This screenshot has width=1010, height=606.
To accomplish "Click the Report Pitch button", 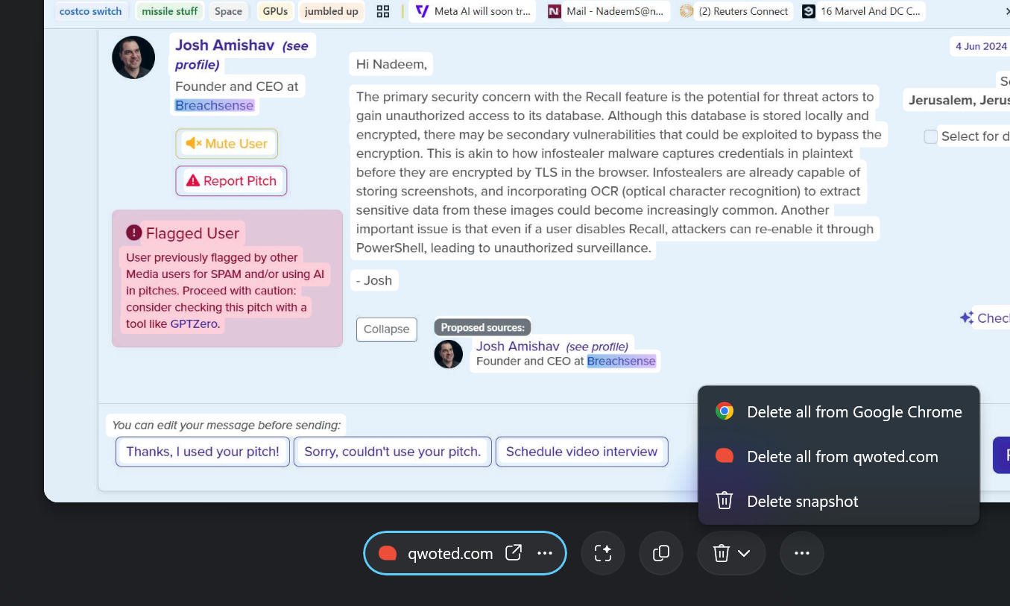I will pyautogui.click(x=231, y=180).
